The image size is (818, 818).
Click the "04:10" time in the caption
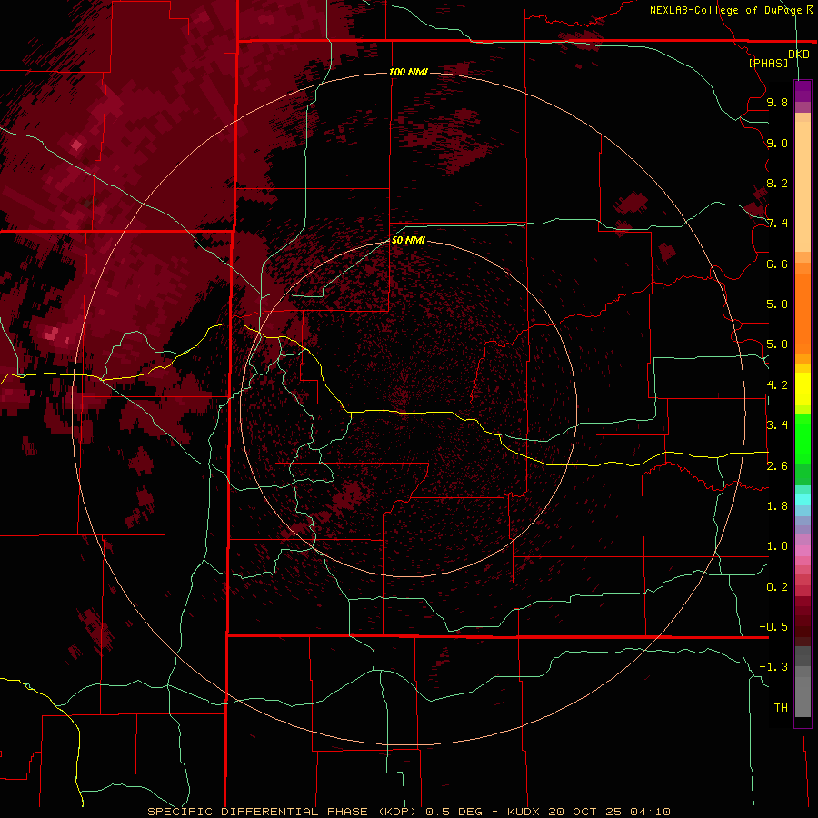(x=650, y=812)
